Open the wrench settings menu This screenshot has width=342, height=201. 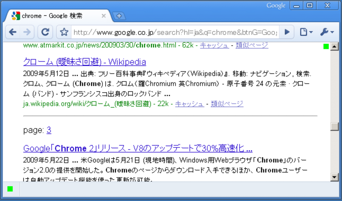click(327, 32)
